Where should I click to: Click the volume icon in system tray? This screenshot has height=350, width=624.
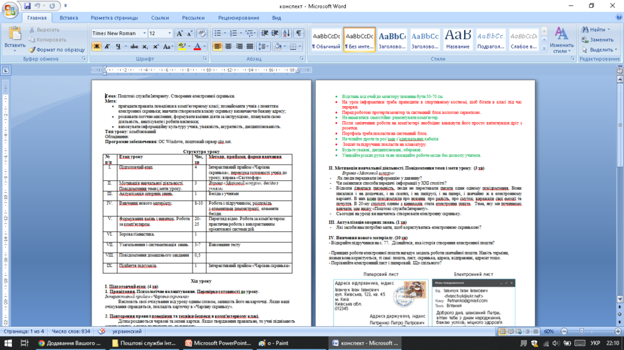click(x=556, y=343)
